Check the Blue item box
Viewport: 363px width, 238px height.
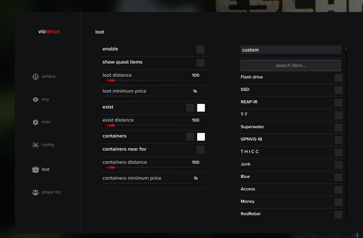pos(338,177)
